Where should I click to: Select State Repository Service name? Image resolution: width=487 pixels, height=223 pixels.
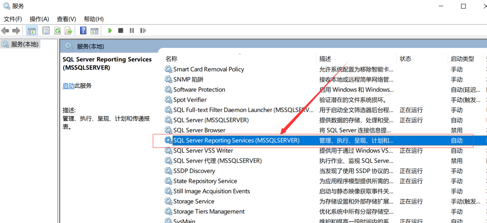click(x=205, y=181)
